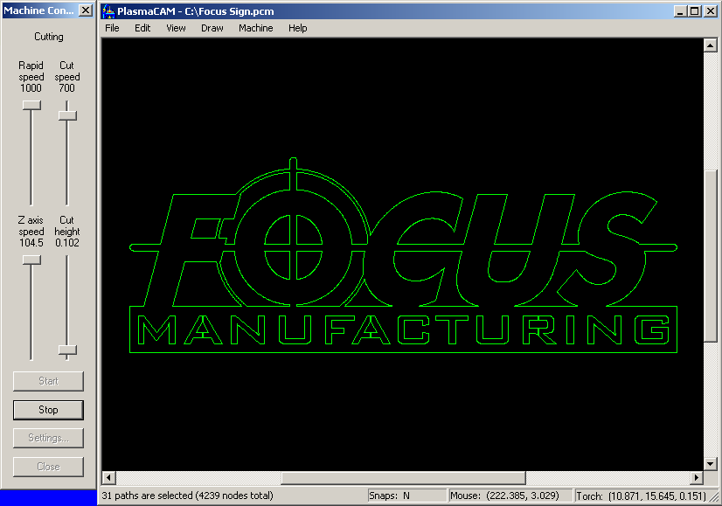Open the Machine menu
The height and width of the screenshot is (506, 722).
point(255,28)
